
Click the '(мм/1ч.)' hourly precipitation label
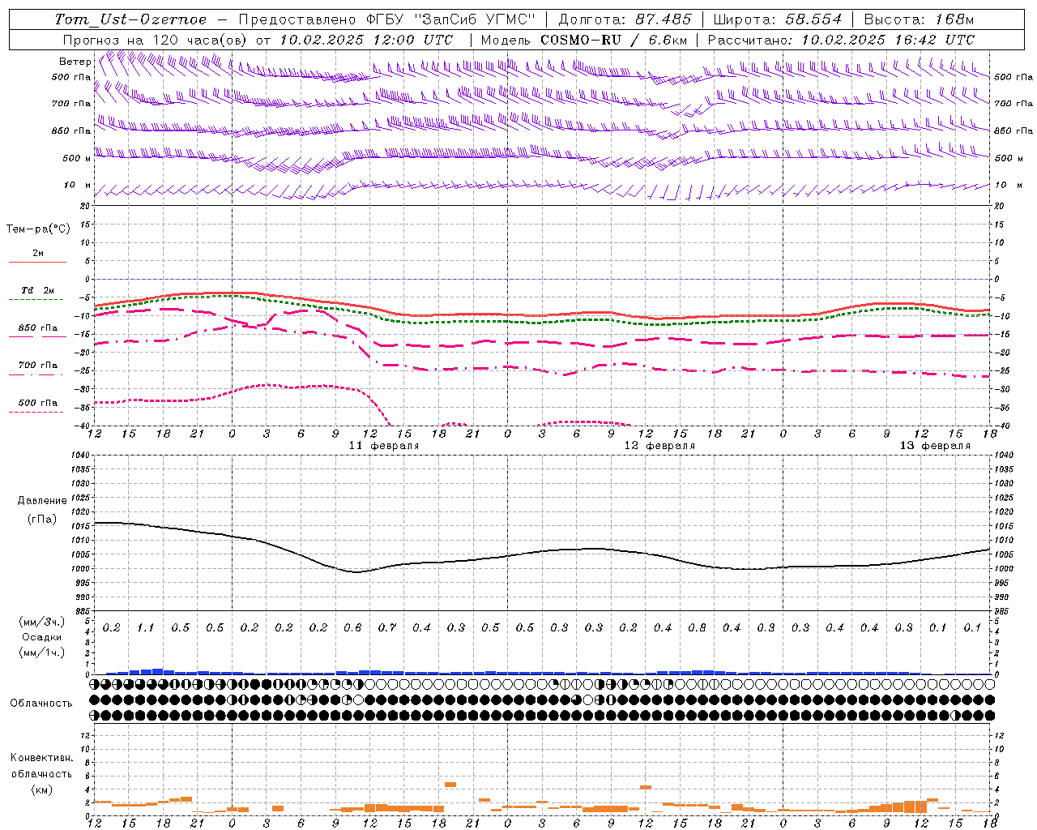[x=42, y=652]
